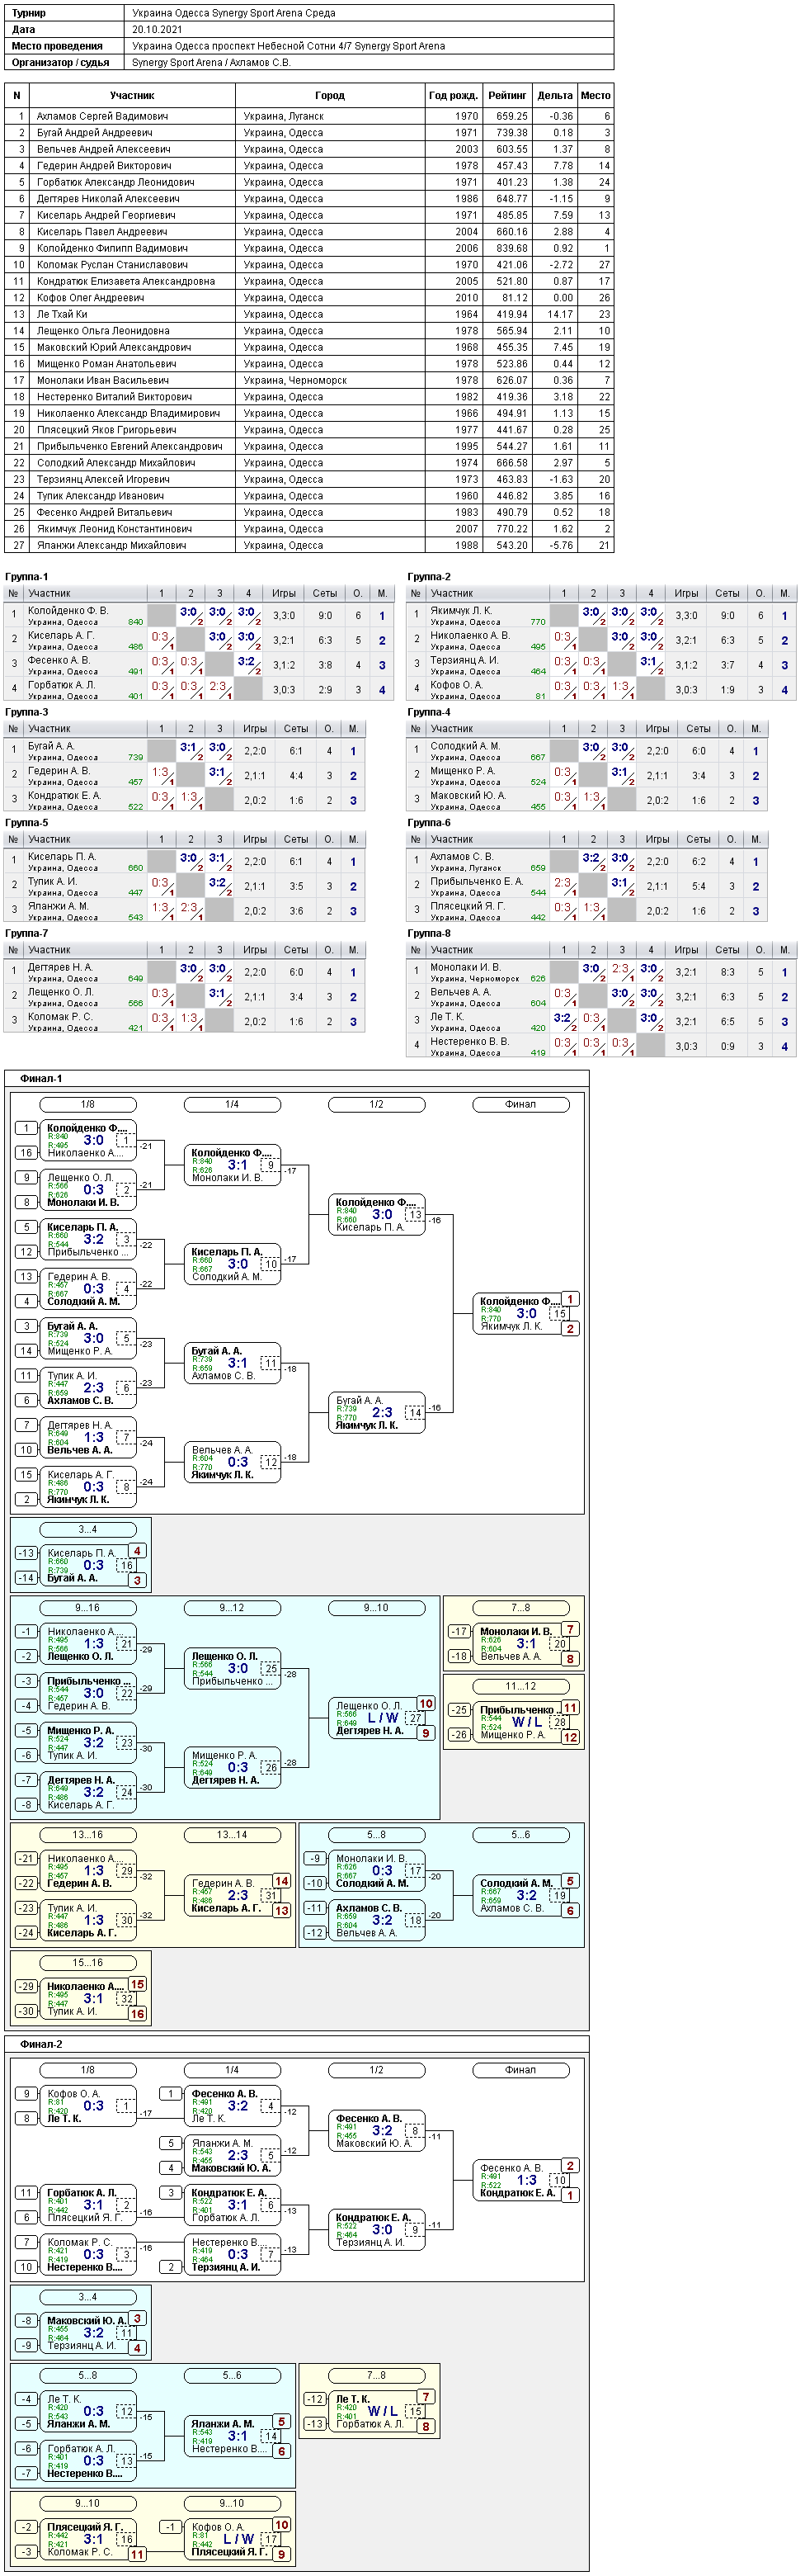Select the 1/2 round label in Финал-1
The height and width of the screenshot is (2576, 805).
[377, 1104]
